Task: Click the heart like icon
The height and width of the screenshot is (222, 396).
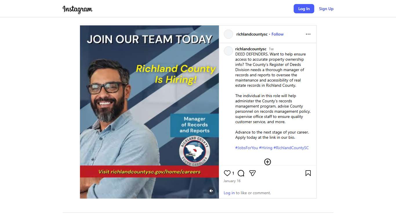Action: point(227,173)
